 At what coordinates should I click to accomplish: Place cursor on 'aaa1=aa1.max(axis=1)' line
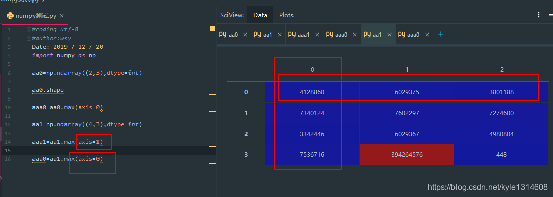[67, 142]
